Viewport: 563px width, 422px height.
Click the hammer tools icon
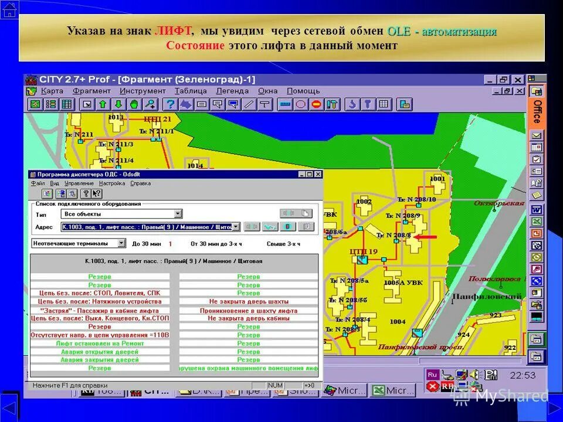click(x=332, y=104)
